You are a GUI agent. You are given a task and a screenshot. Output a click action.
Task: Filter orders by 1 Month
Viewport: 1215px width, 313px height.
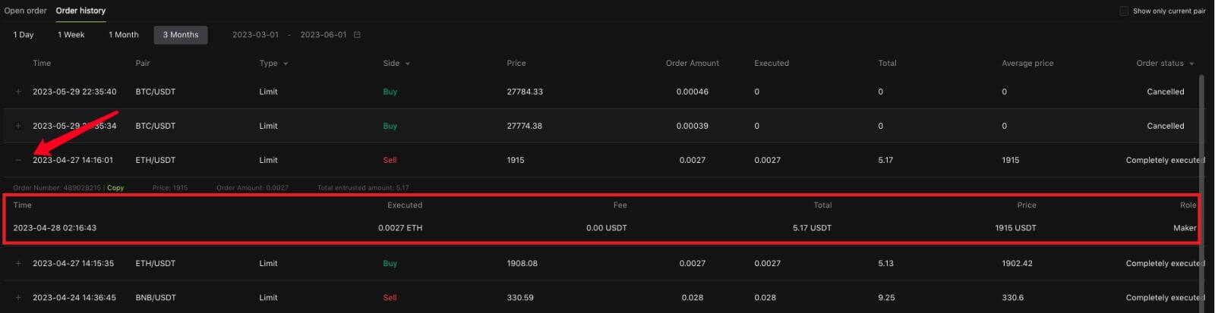[124, 35]
